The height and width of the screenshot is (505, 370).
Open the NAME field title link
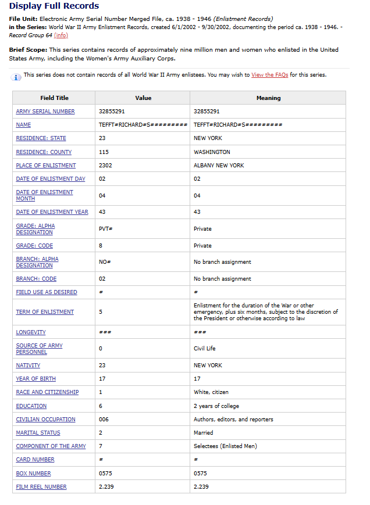coord(24,125)
